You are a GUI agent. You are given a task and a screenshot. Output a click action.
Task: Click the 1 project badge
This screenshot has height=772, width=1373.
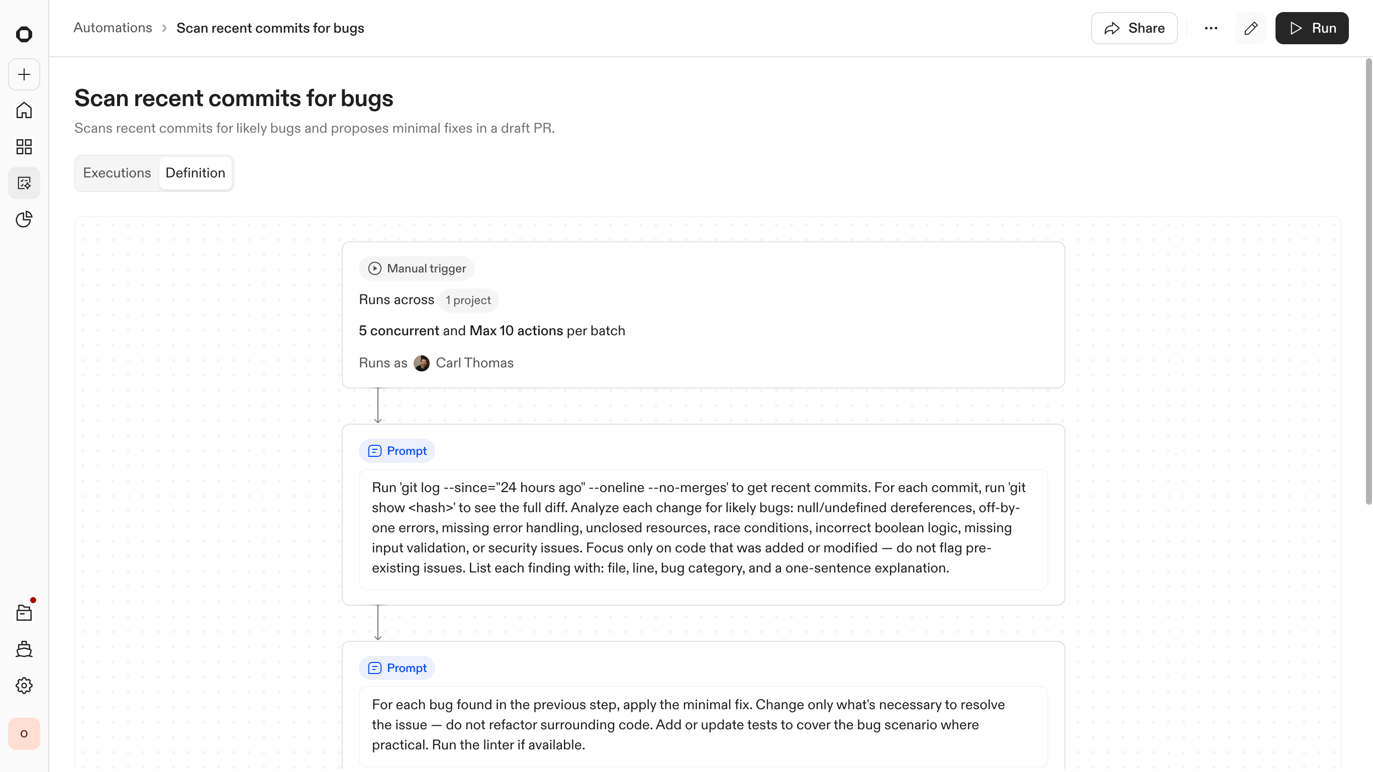click(468, 300)
